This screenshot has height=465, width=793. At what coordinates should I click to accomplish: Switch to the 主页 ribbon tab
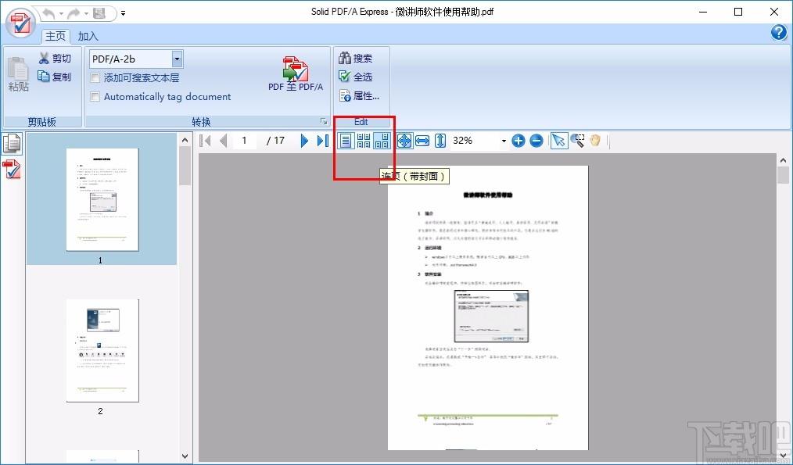[56, 36]
